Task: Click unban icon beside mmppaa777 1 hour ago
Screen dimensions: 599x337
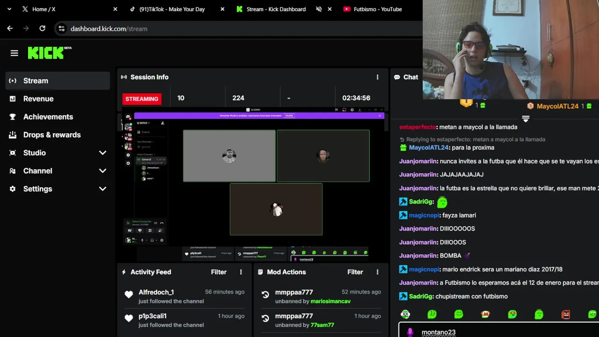Action: (265, 318)
